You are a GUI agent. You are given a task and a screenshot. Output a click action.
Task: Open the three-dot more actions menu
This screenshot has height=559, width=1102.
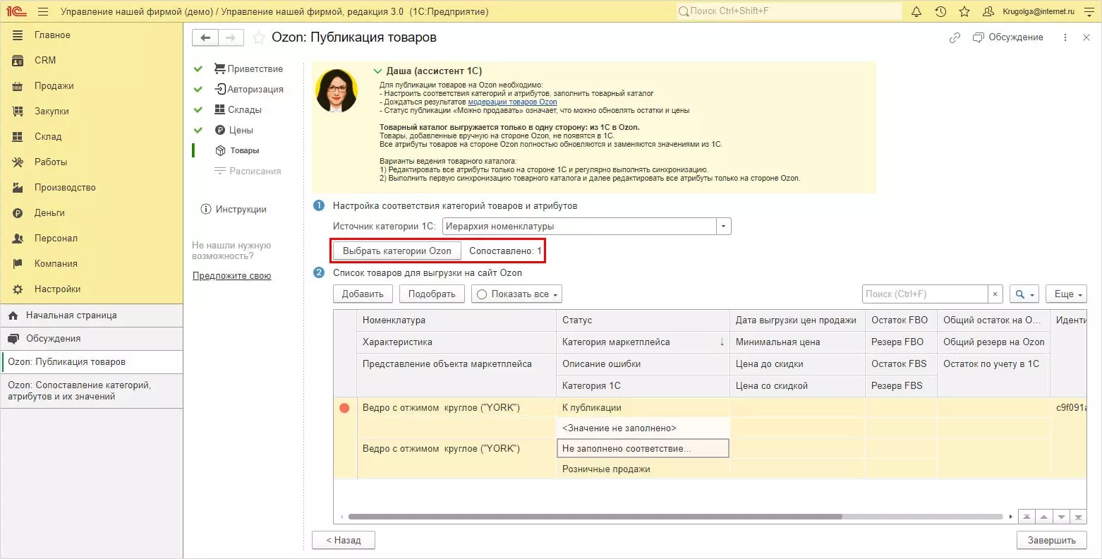tap(1065, 37)
